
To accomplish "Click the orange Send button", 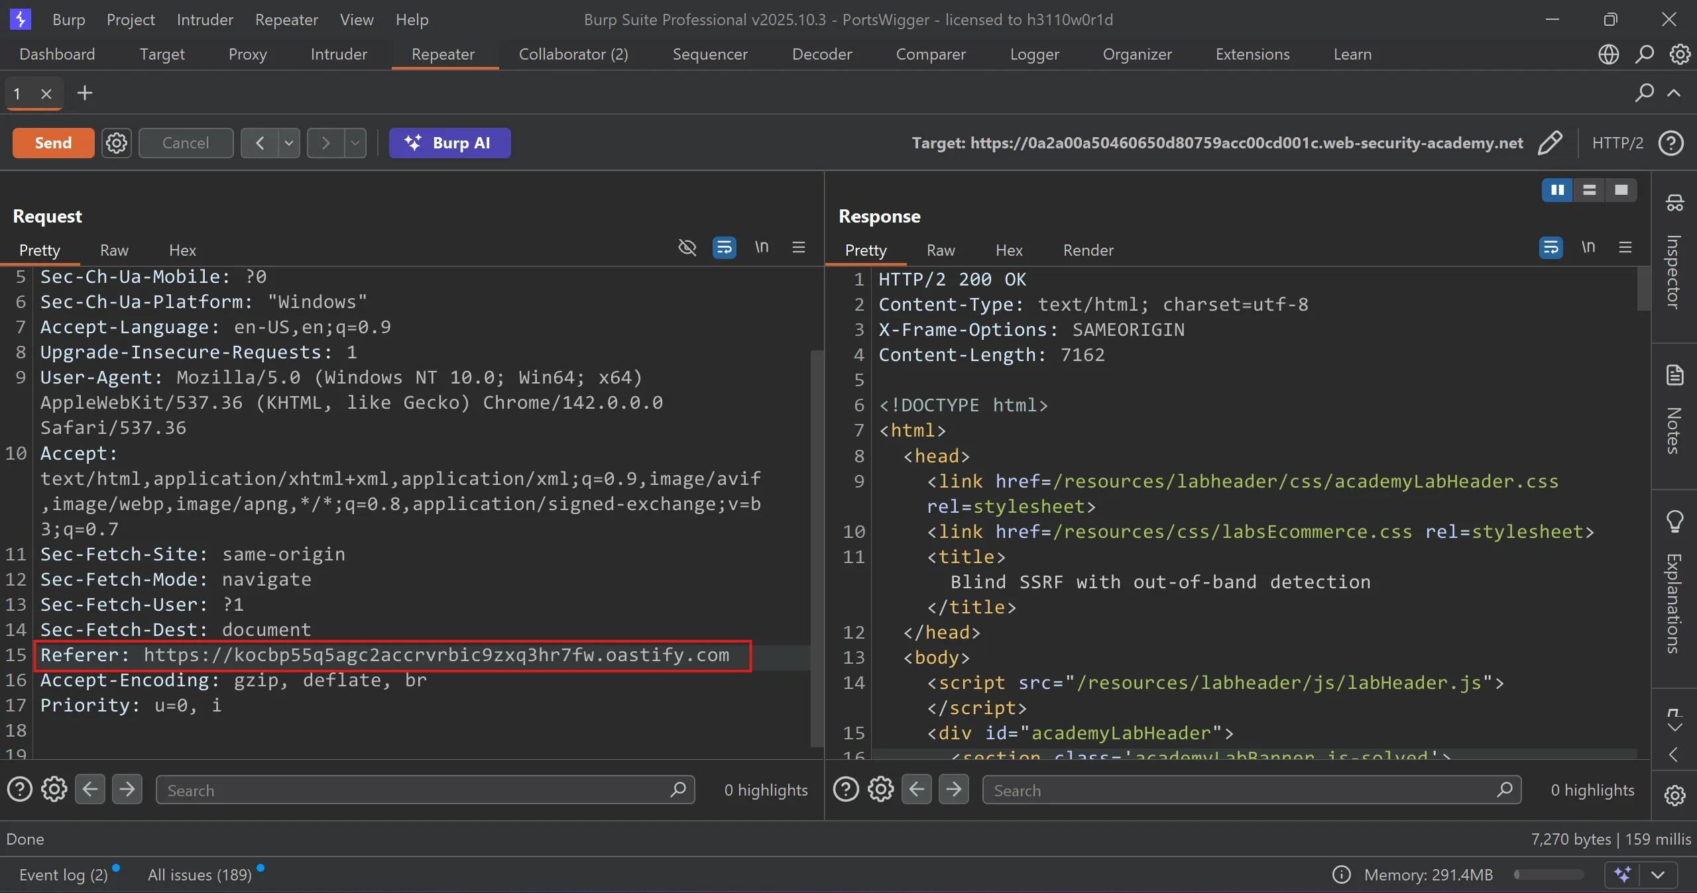I will (53, 143).
